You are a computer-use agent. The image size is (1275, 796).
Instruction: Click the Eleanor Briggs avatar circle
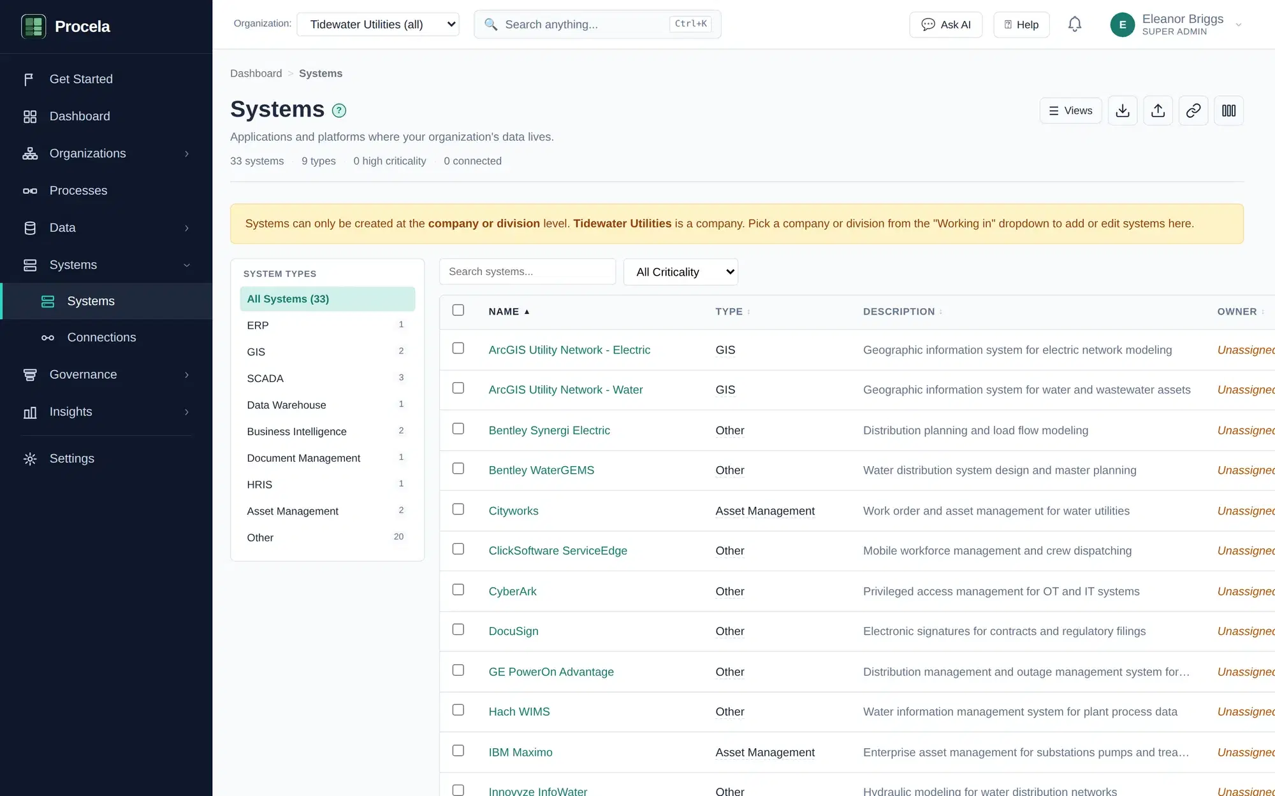pyautogui.click(x=1123, y=25)
